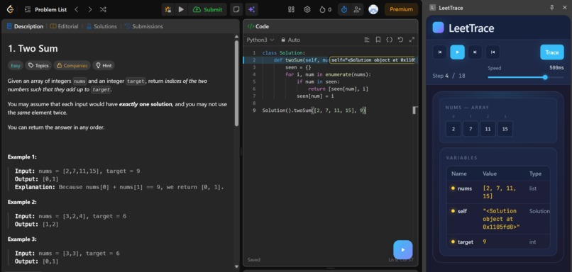
Task: Pick a random problem with shuffle icon
Action: pos(103,10)
